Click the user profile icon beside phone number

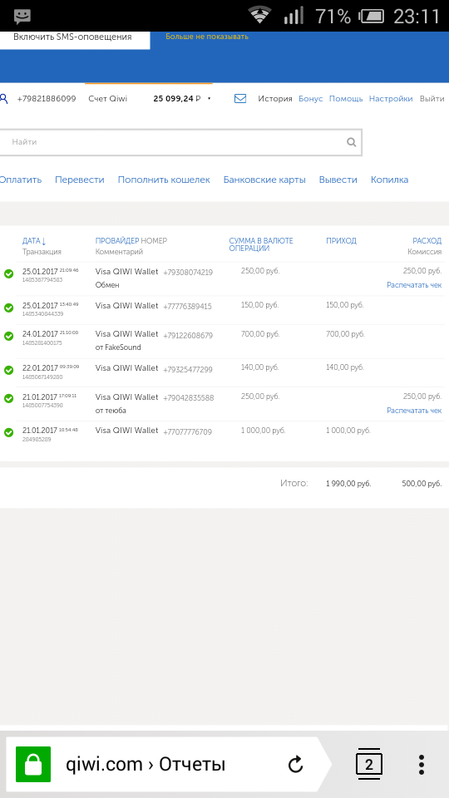coord(4,99)
